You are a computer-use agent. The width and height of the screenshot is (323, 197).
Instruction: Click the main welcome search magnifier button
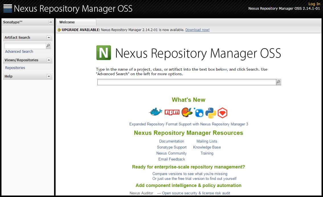(x=279, y=82)
